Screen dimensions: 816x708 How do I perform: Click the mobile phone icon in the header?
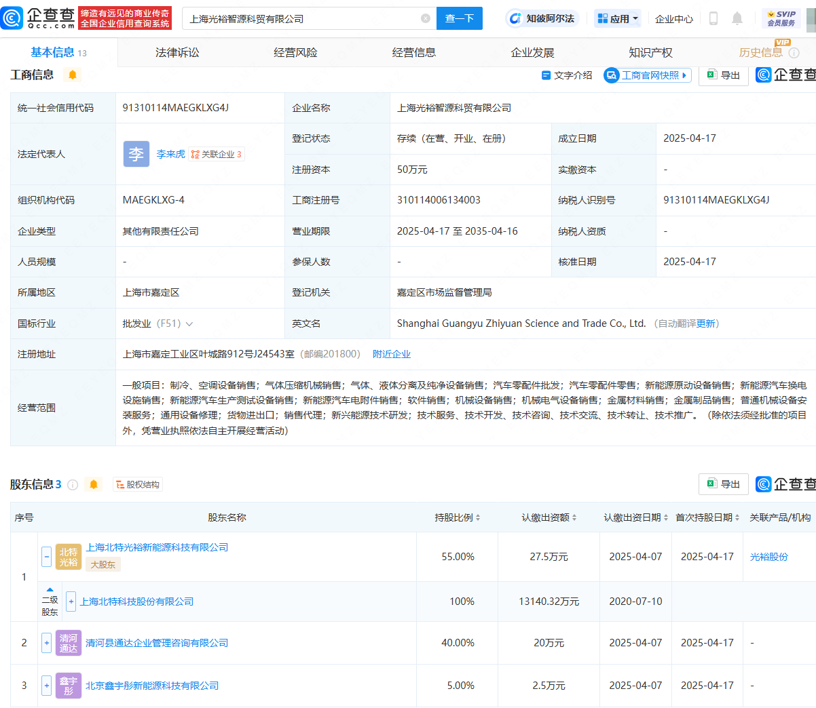click(x=713, y=18)
